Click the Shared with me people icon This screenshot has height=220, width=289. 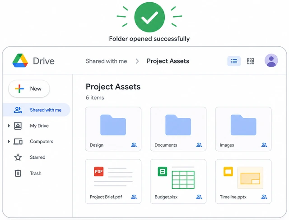(18, 110)
